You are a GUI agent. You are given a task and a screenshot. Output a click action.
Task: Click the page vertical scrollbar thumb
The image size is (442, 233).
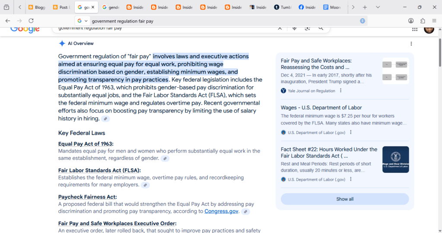pyautogui.click(x=440, y=53)
